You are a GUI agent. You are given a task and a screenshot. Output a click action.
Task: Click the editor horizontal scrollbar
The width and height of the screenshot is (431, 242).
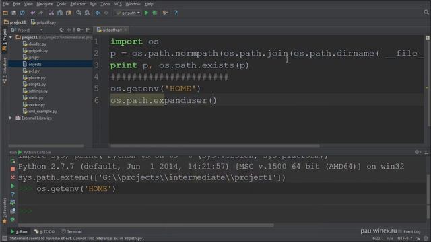pos(215,146)
